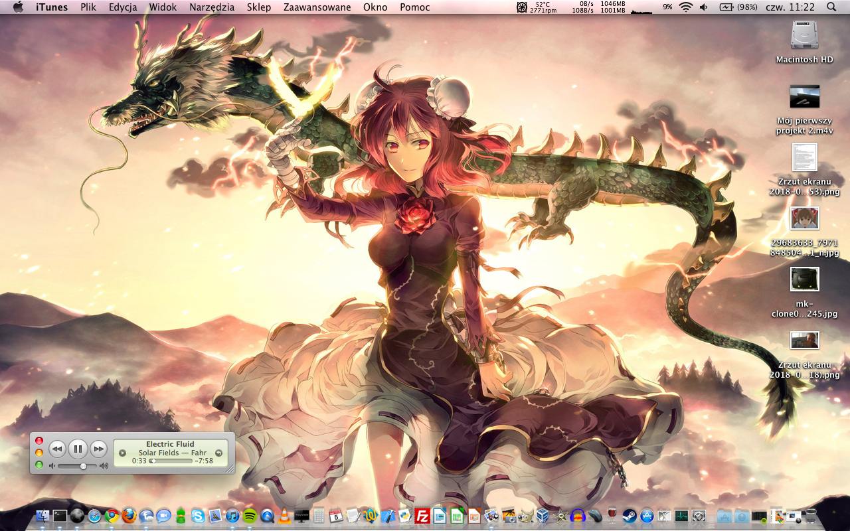
Task: Open Terminal from the Dock
Action: point(60,516)
